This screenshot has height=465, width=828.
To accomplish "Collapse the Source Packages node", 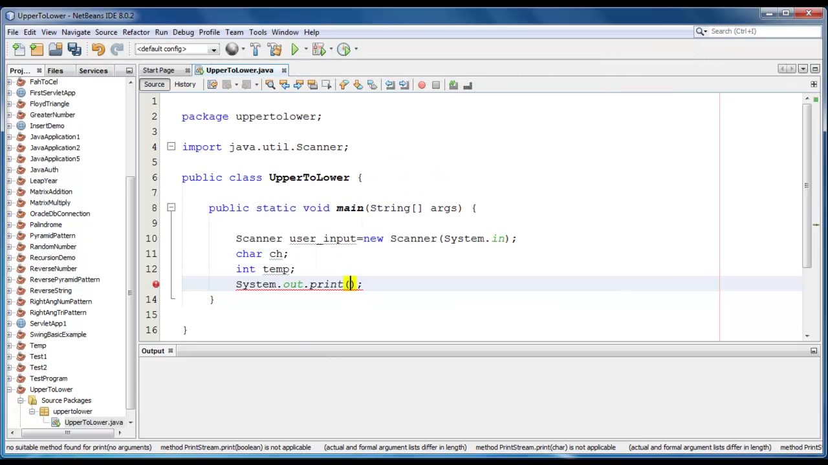I will tap(21, 400).
